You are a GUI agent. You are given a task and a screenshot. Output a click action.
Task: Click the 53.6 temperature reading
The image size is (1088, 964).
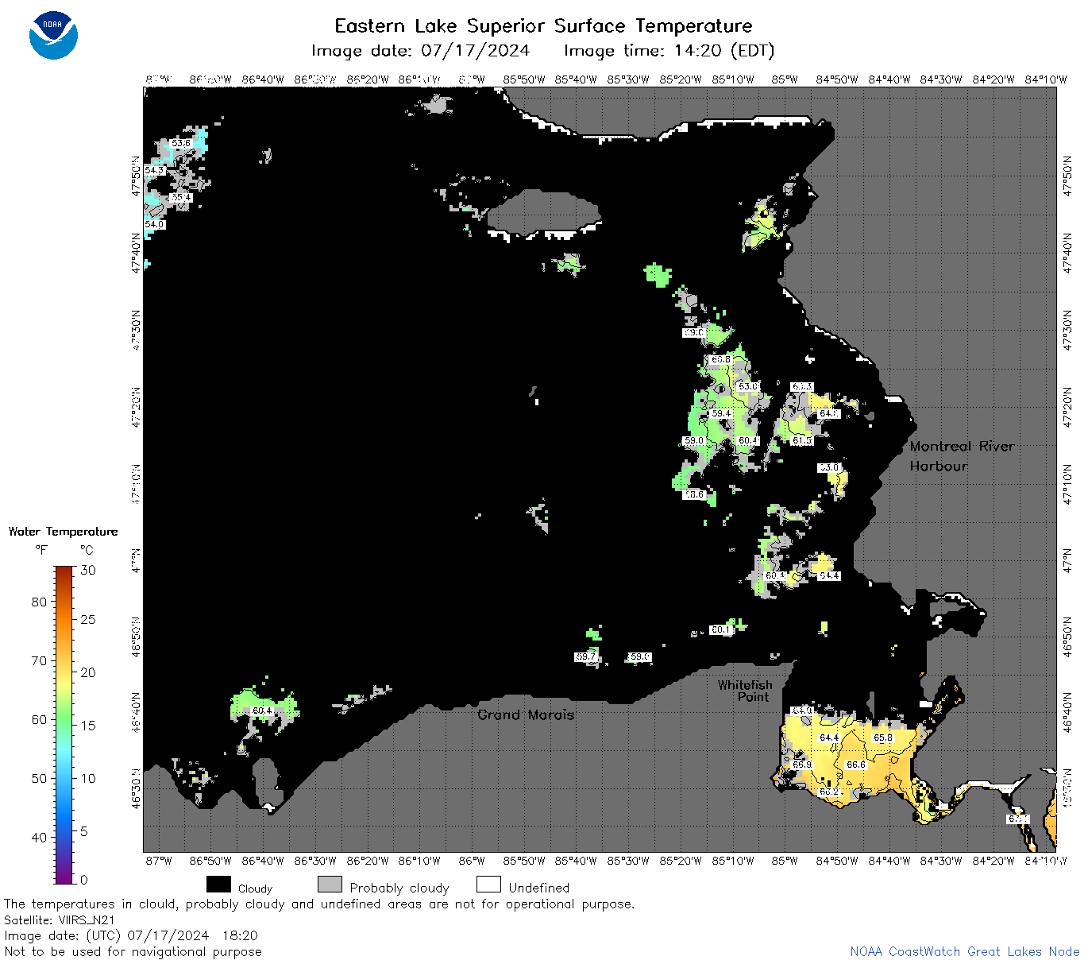pos(181,143)
